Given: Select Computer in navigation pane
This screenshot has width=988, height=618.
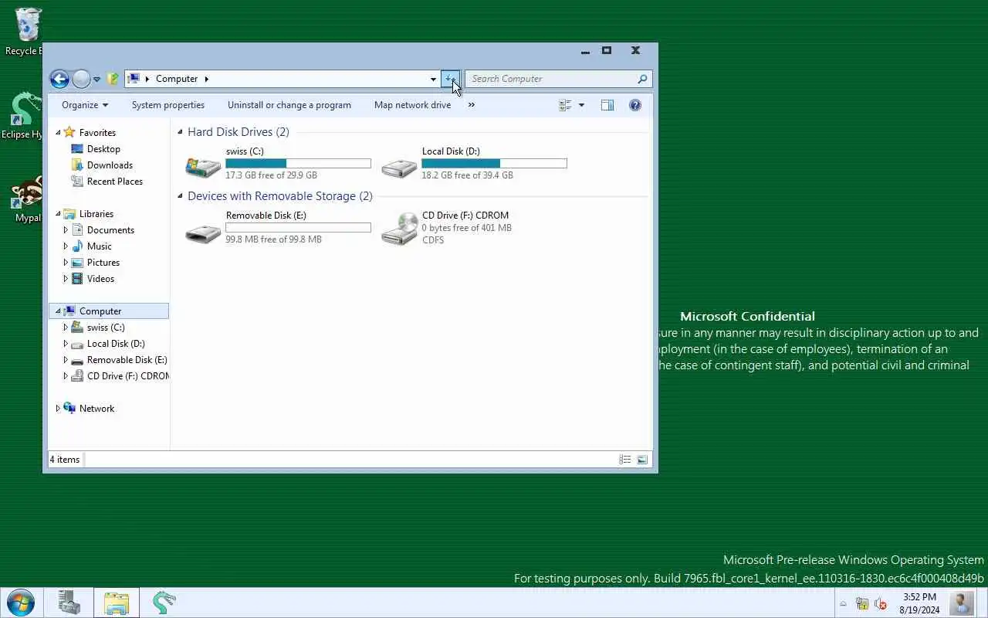Looking at the screenshot, I should pos(108,311).
